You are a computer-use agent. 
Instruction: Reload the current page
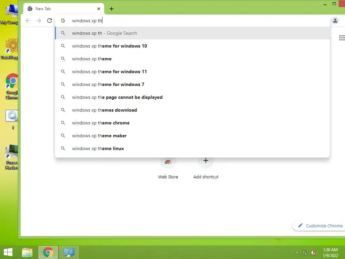pyautogui.click(x=50, y=21)
